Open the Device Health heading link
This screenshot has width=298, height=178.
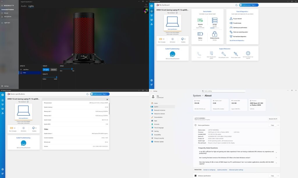pyautogui.click(x=207, y=11)
